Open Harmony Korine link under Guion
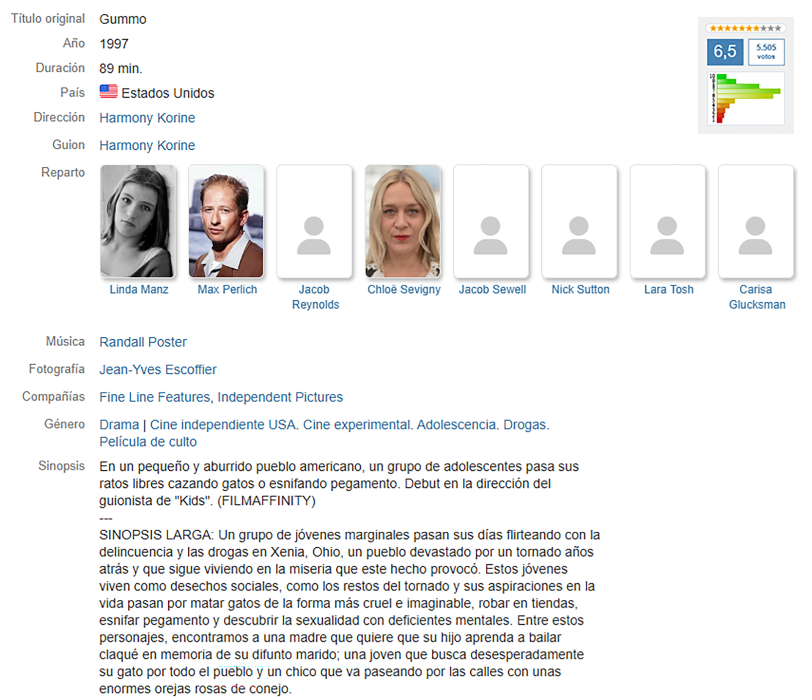812x700 pixels. coord(147,145)
